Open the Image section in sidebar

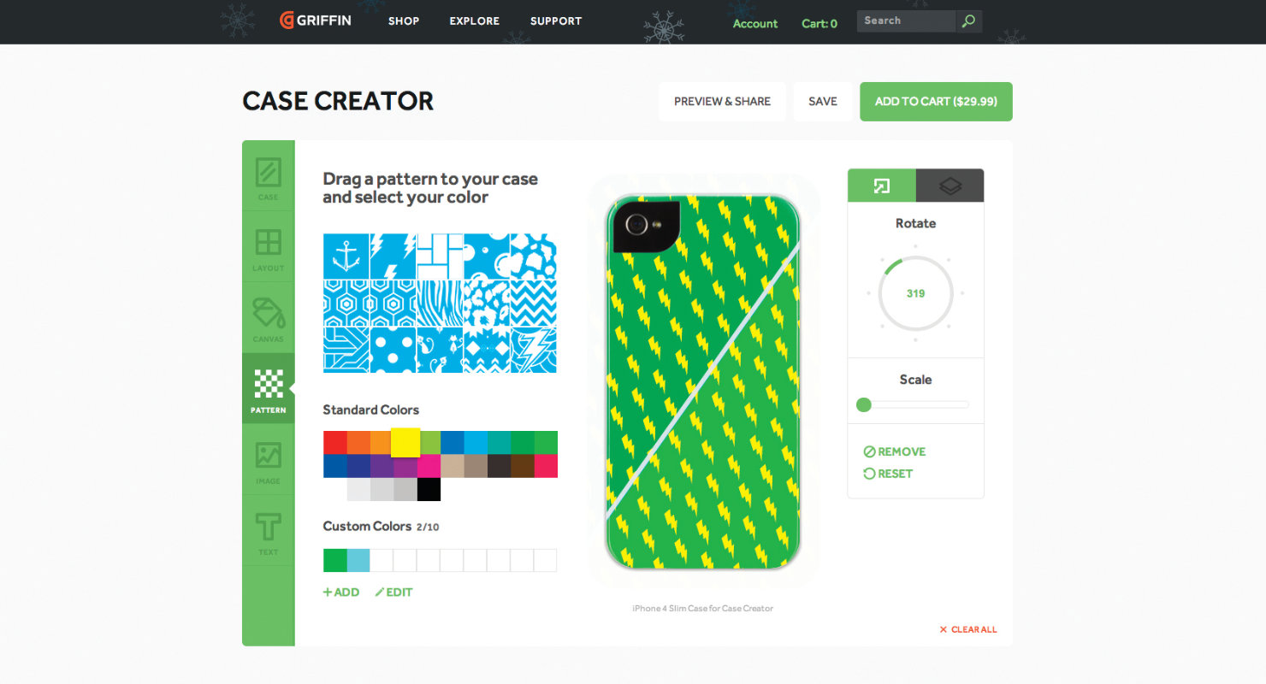(x=269, y=460)
